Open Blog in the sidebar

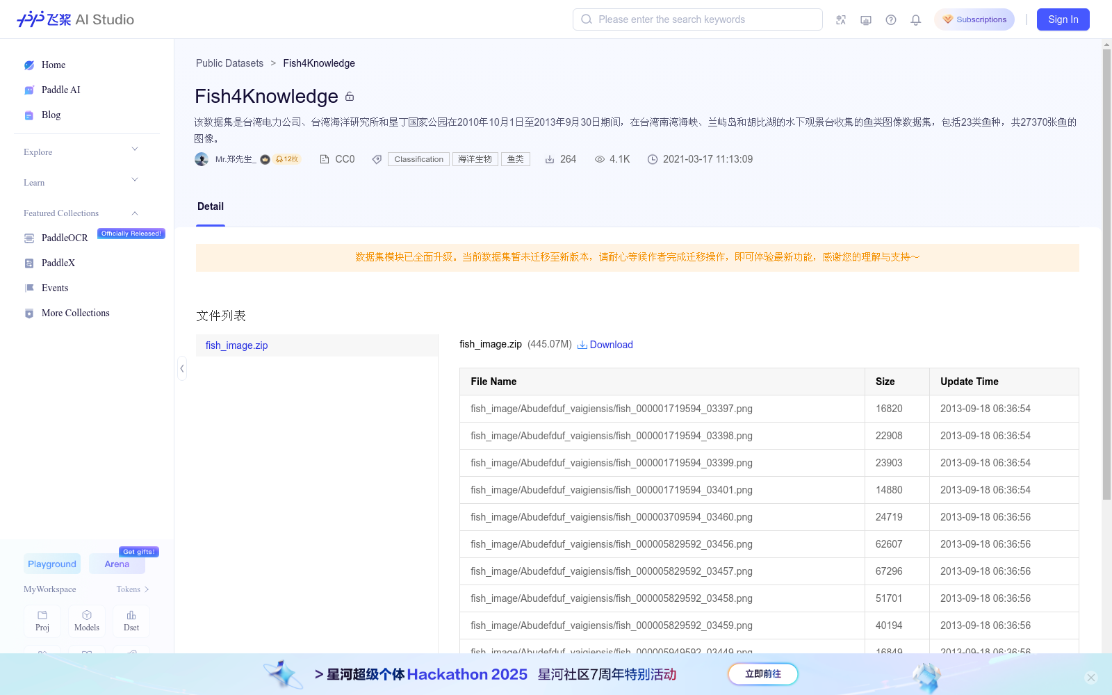pos(51,115)
